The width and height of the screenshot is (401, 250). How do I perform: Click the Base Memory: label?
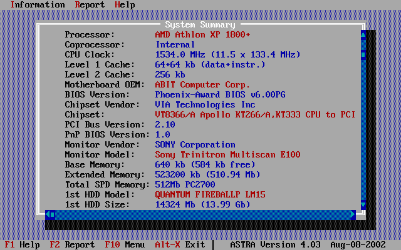95,164
